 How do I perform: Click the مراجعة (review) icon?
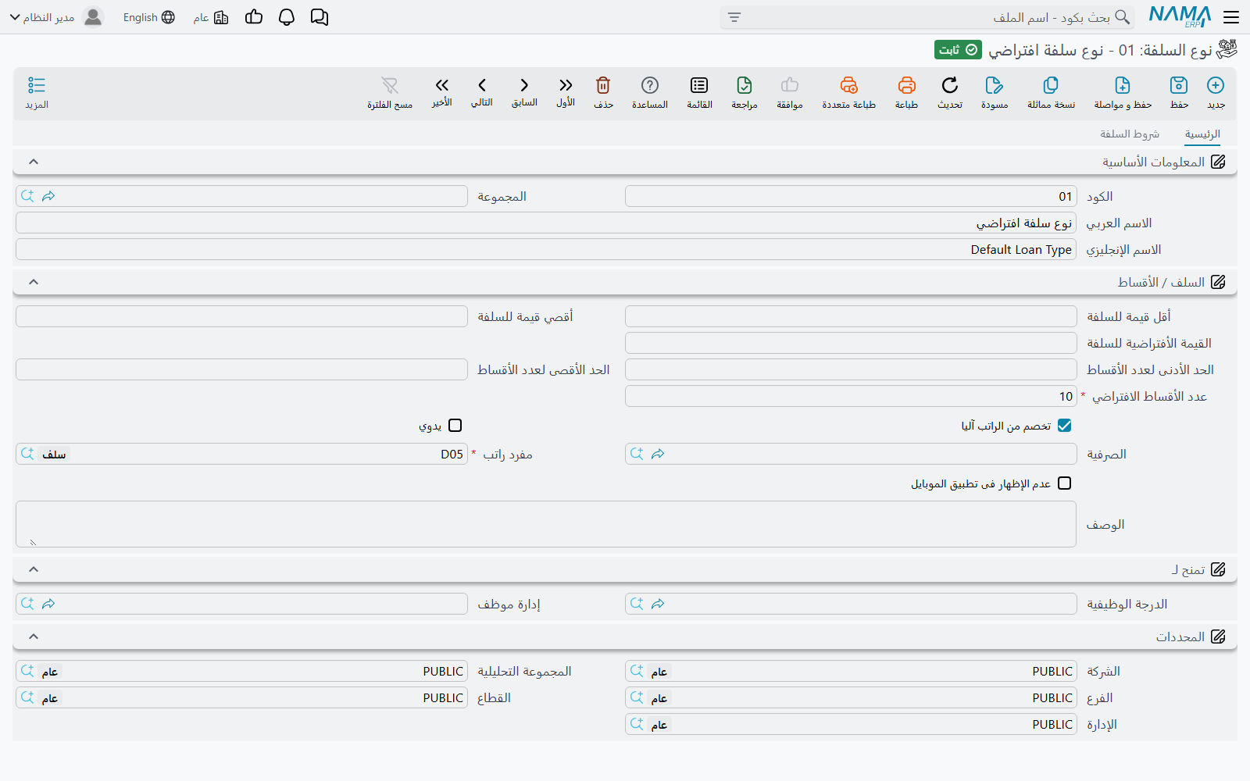745,85
